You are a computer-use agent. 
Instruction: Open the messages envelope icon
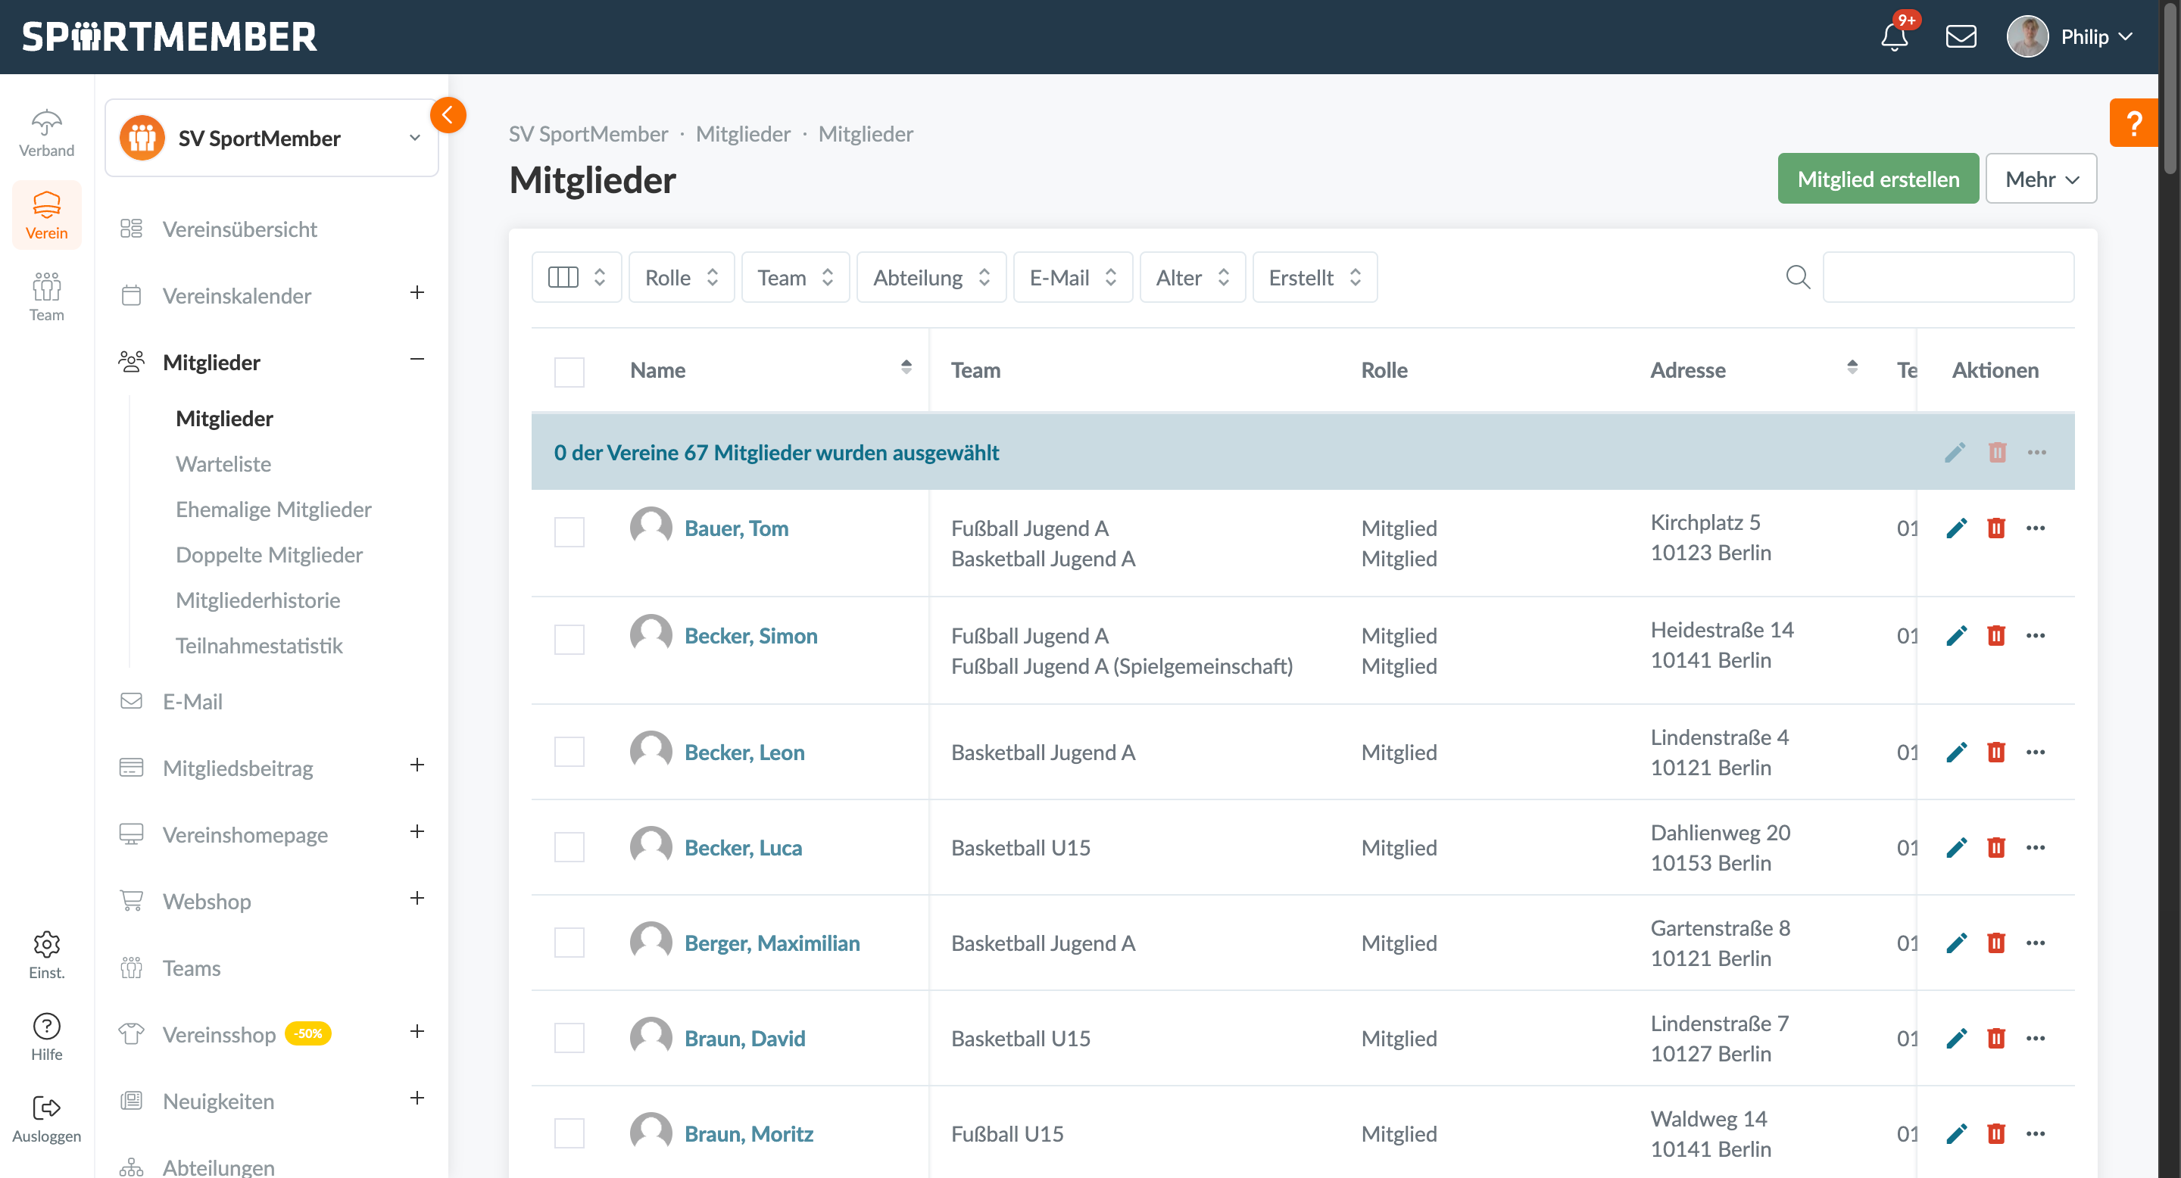coord(1960,36)
